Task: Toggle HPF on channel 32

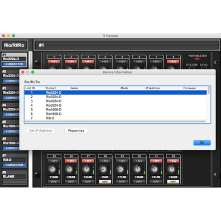Action: pyautogui.click(x=173, y=182)
